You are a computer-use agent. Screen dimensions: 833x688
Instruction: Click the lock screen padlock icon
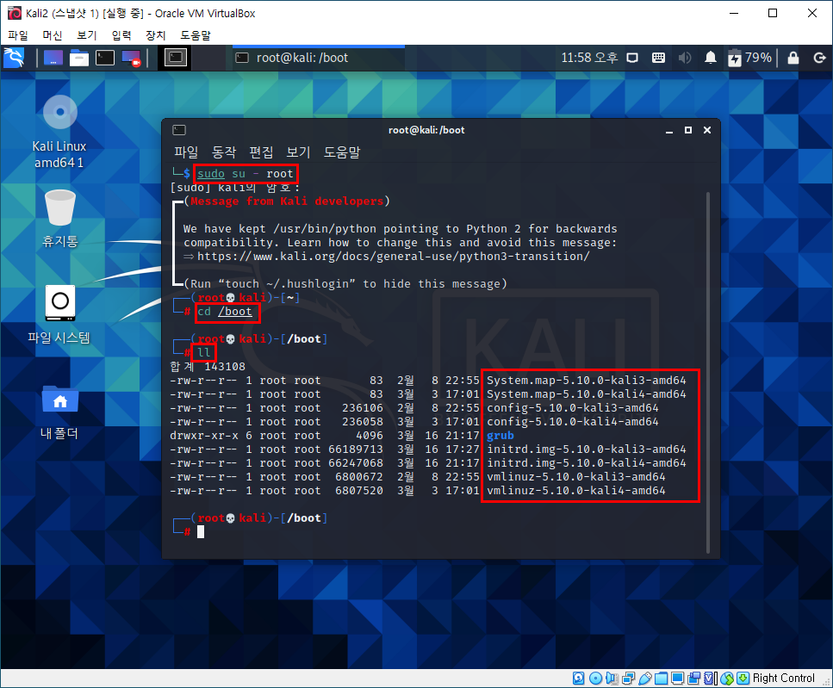click(x=793, y=58)
